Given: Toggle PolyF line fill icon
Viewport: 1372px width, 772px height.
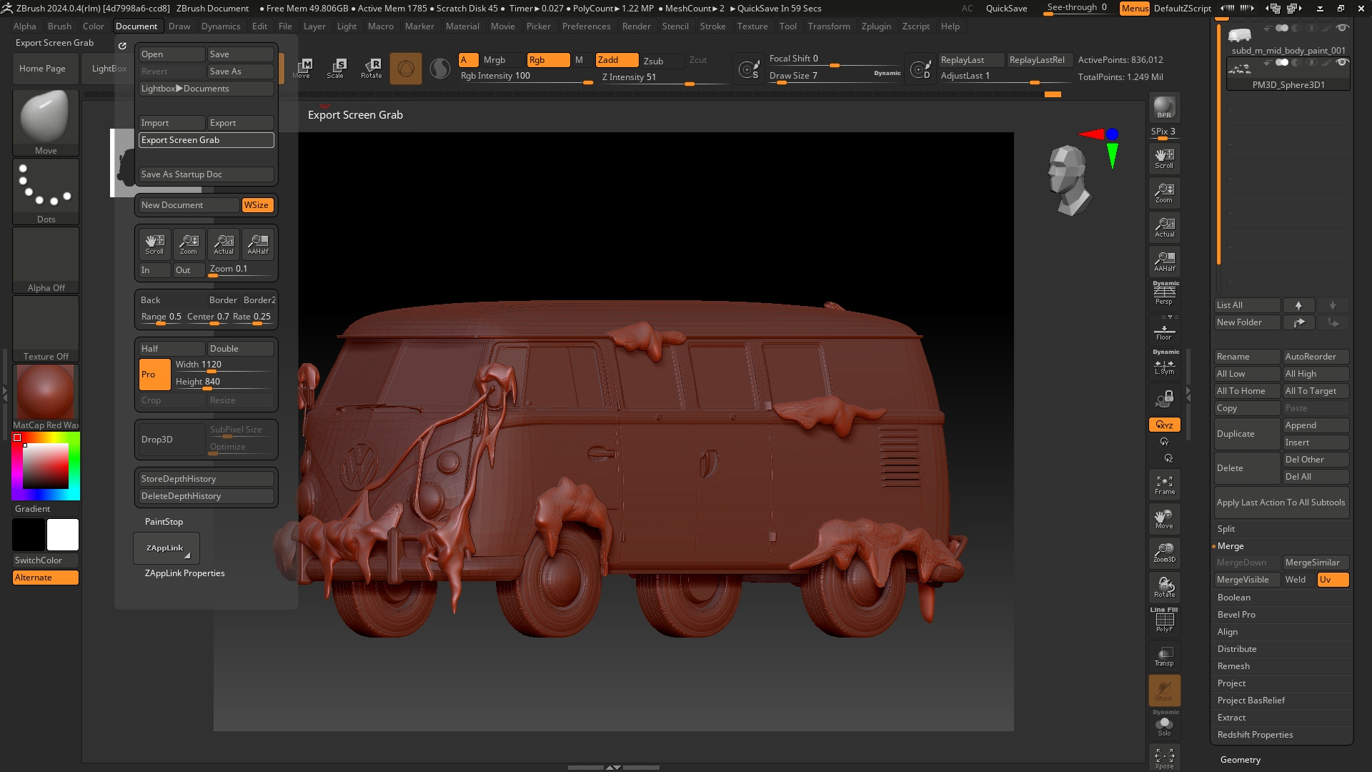Looking at the screenshot, I should tap(1164, 620).
